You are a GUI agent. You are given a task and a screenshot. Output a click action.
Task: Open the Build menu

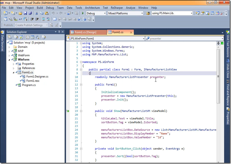40,8
